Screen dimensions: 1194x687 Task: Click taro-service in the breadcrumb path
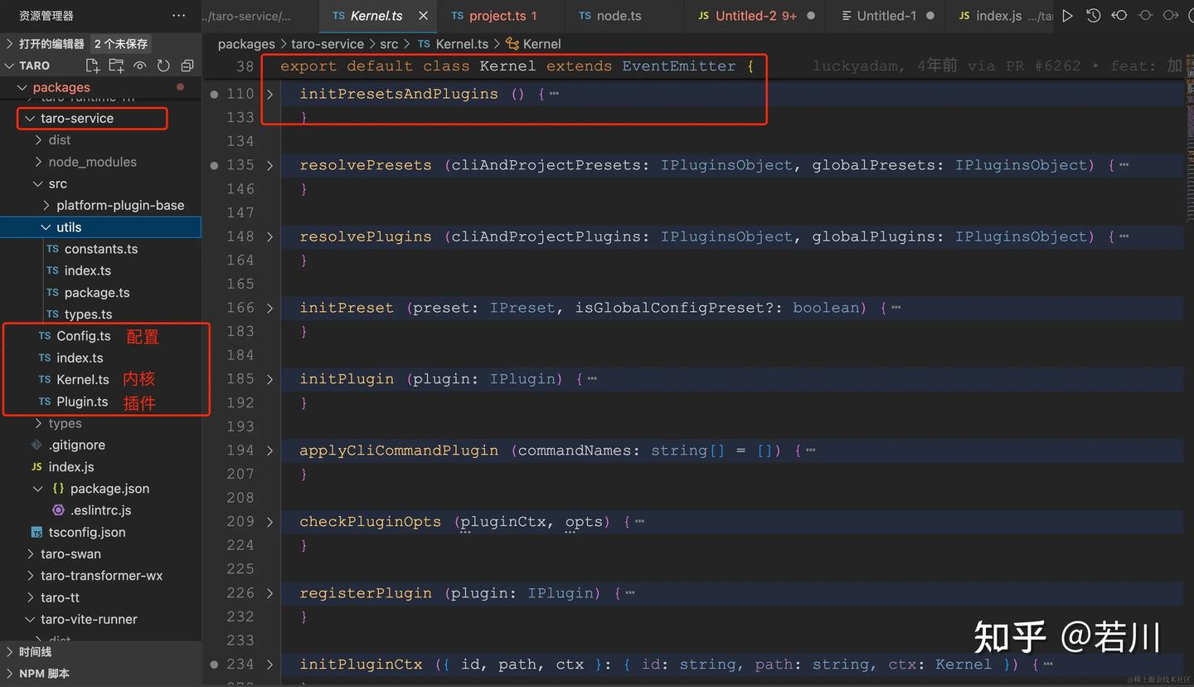click(328, 44)
